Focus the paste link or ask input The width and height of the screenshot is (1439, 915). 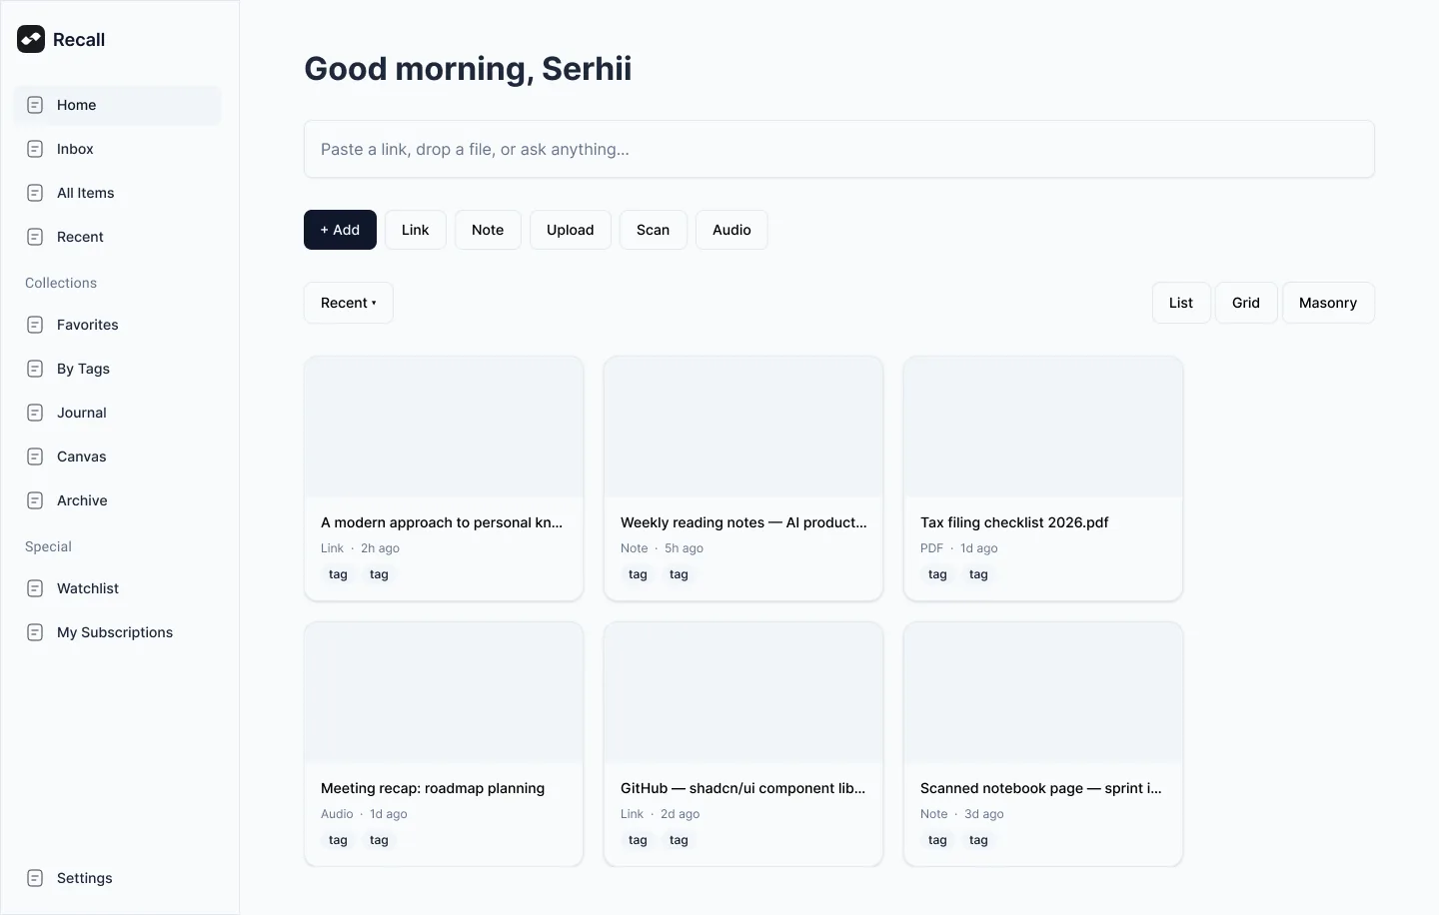[x=839, y=149]
